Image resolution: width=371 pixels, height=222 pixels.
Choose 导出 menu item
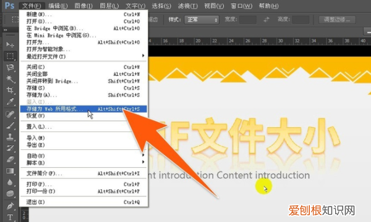point(83,145)
